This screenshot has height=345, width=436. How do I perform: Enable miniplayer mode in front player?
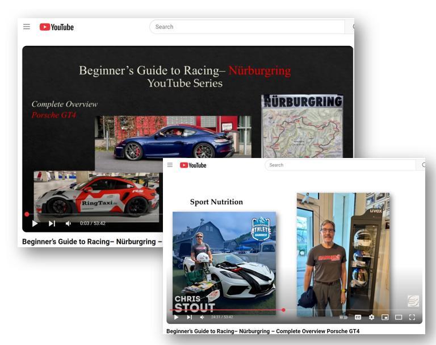click(x=385, y=317)
